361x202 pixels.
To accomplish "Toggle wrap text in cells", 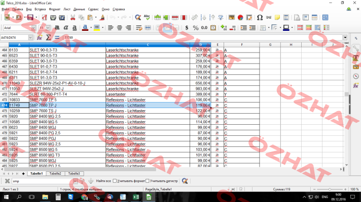I will pos(139,28).
